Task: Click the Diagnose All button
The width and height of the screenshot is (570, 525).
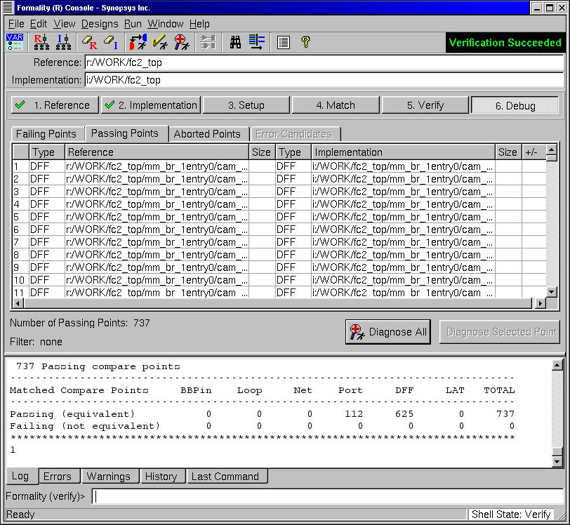Action: (388, 332)
